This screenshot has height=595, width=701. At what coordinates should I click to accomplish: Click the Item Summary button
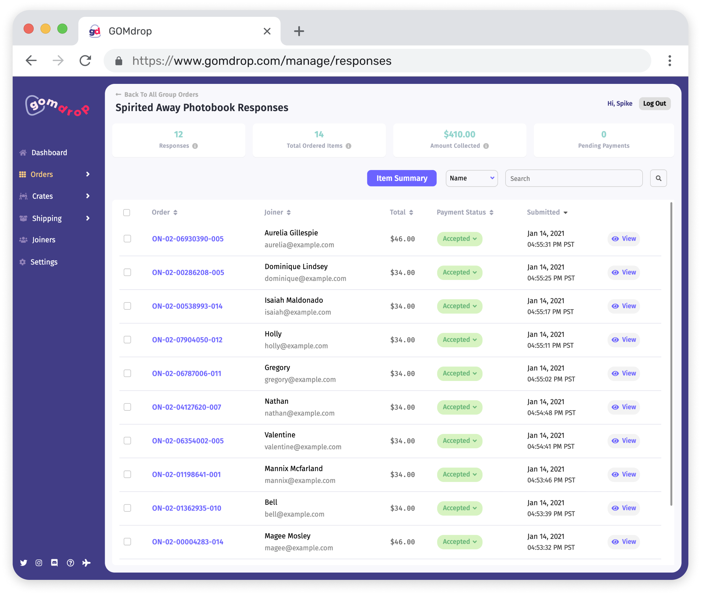click(402, 178)
